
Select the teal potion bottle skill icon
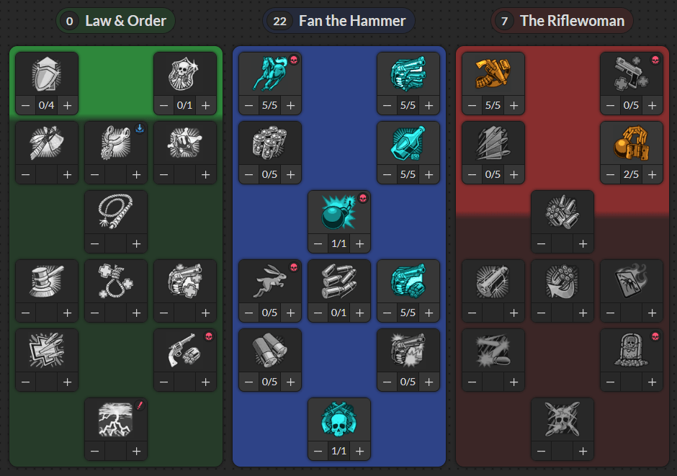point(408,143)
